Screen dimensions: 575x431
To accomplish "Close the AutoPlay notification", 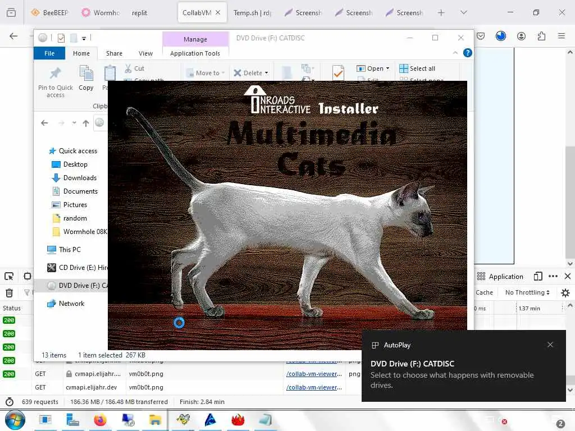I will point(550,345).
